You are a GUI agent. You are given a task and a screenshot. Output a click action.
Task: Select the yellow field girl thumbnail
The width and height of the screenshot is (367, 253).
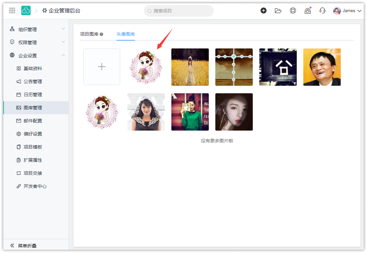click(x=190, y=67)
